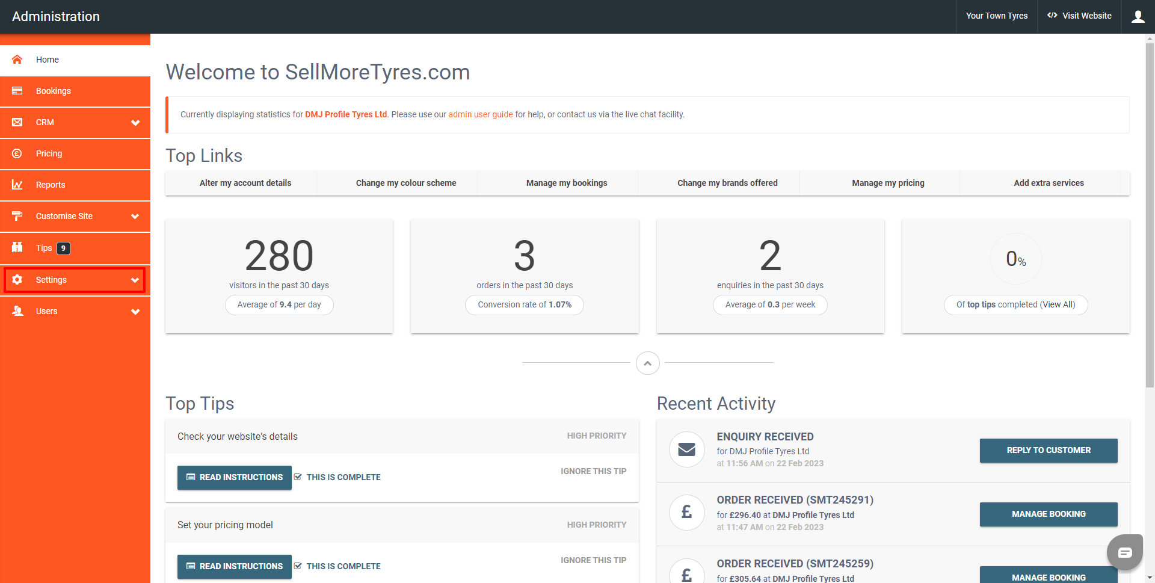The height and width of the screenshot is (583, 1155).
Task: Click the Pricing euro coin icon
Action: (17, 153)
